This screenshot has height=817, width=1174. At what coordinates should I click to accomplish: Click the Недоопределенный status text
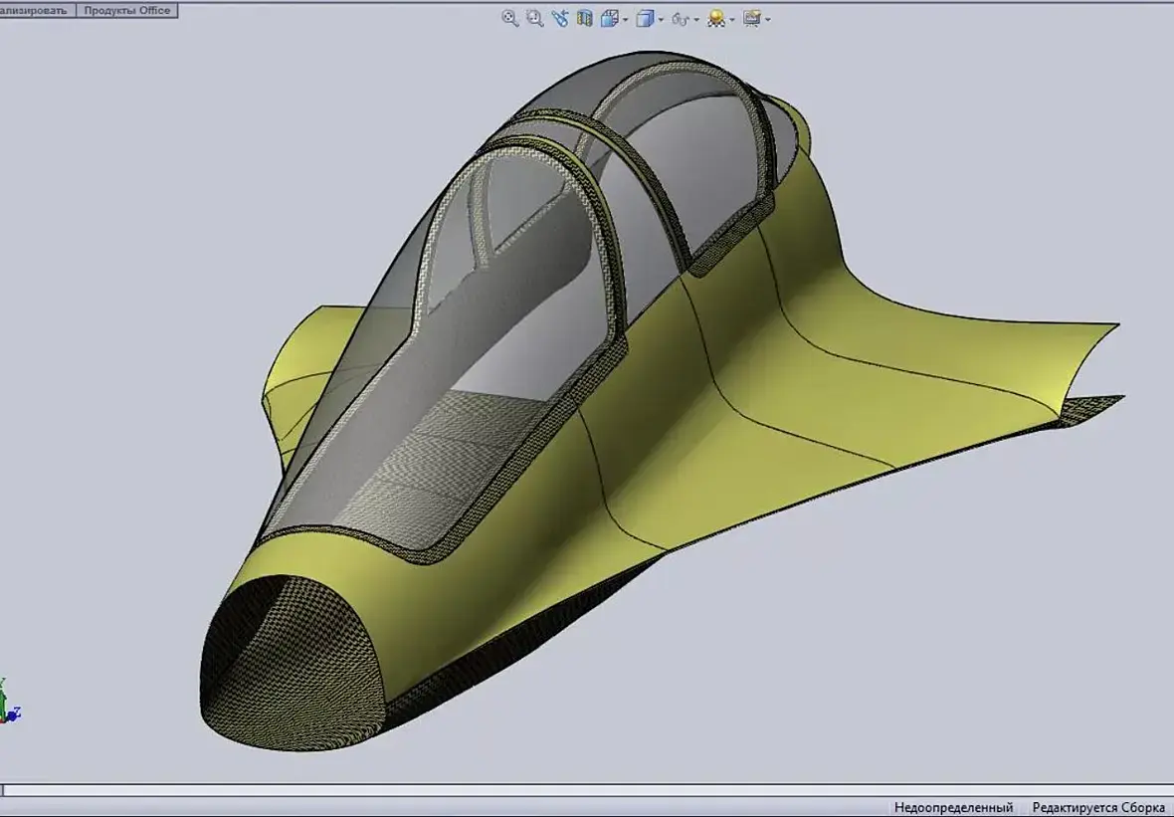pos(953,807)
